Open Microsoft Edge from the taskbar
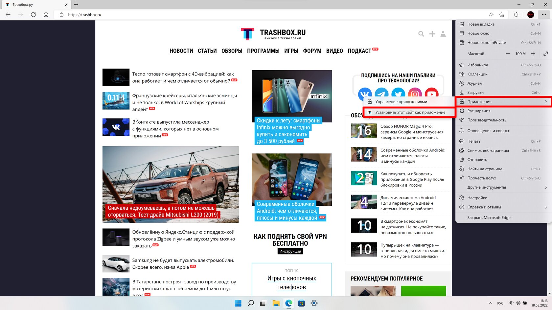 point(289,303)
